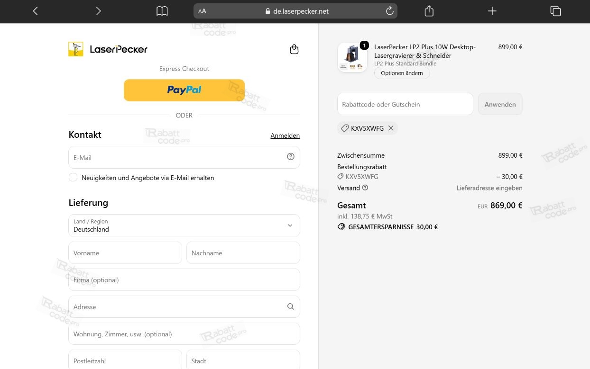
Task: Go back with Safari's back arrow
Action: (35, 11)
